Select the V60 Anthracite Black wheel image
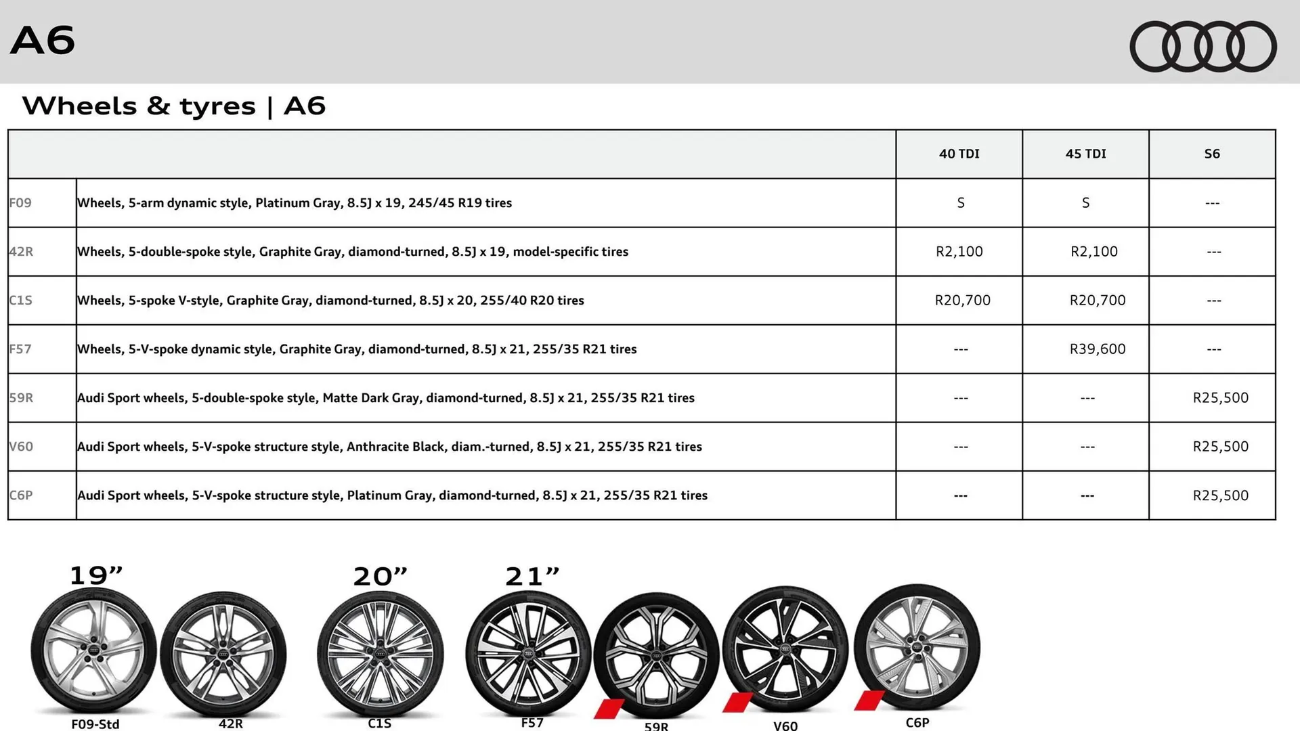The width and height of the screenshot is (1300, 731). (785, 650)
